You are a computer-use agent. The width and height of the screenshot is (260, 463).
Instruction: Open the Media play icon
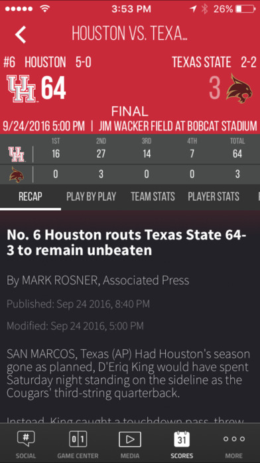click(130, 439)
